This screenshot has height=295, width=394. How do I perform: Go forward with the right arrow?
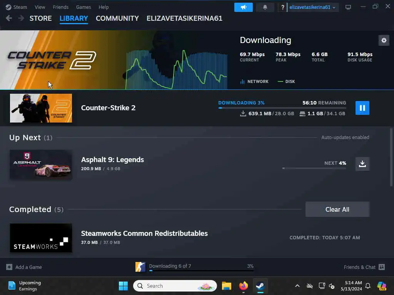[x=21, y=18]
